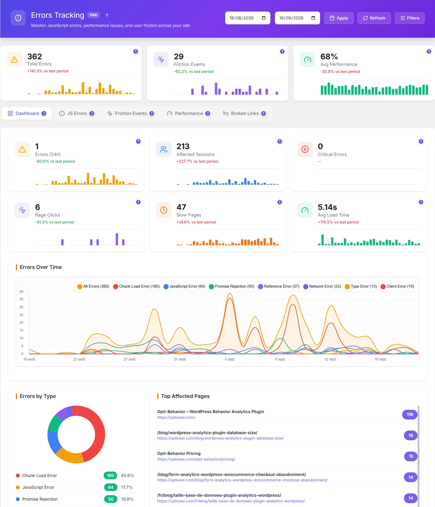Click the start date field 19/08/2026
The width and height of the screenshot is (435, 507).
[x=248, y=18]
